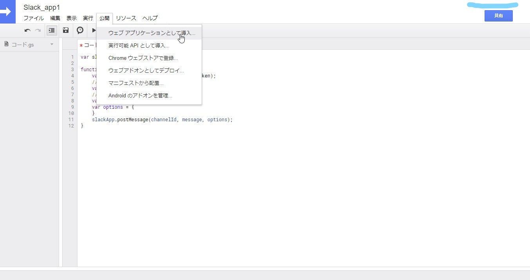The height and width of the screenshot is (280, 530).
Task: Click the blue 共有 share button
Action: tap(498, 16)
